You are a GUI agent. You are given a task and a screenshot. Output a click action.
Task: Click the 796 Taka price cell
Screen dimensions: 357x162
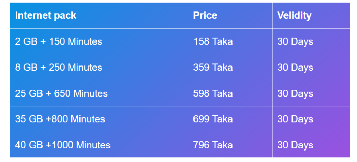click(x=213, y=145)
